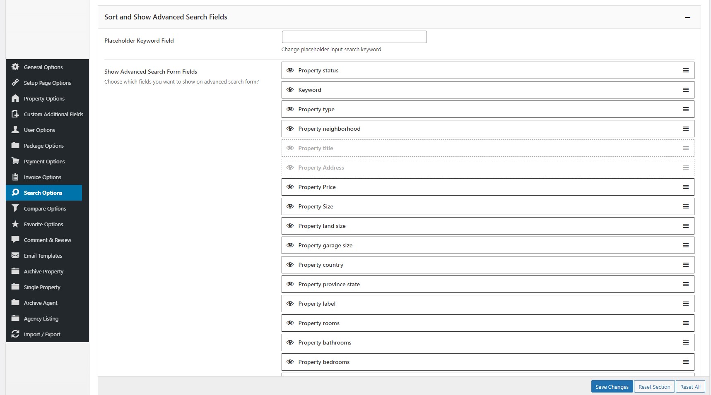Image resolution: width=711 pixels, height=395 pixels.
Task: Click the greyed drag handle on Property Address
Action: coord(686,168)
